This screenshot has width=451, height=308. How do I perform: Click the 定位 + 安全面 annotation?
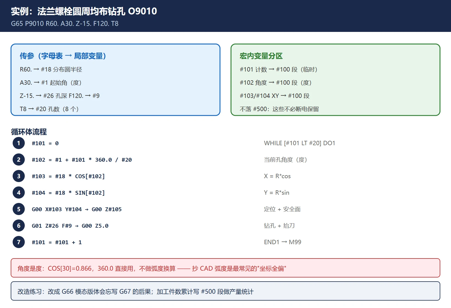tap(282, 209)
